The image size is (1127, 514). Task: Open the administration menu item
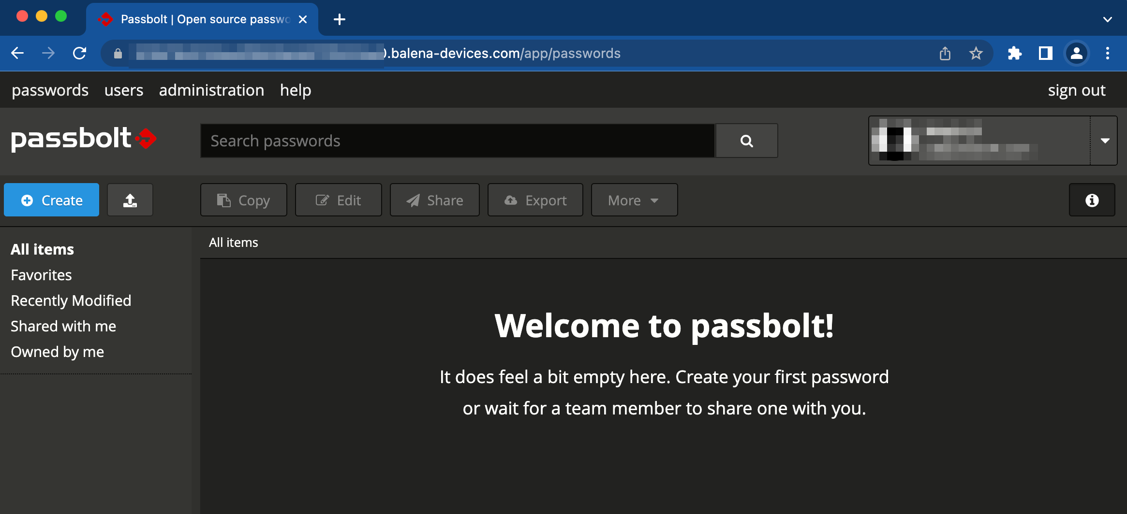click(211, 90)
